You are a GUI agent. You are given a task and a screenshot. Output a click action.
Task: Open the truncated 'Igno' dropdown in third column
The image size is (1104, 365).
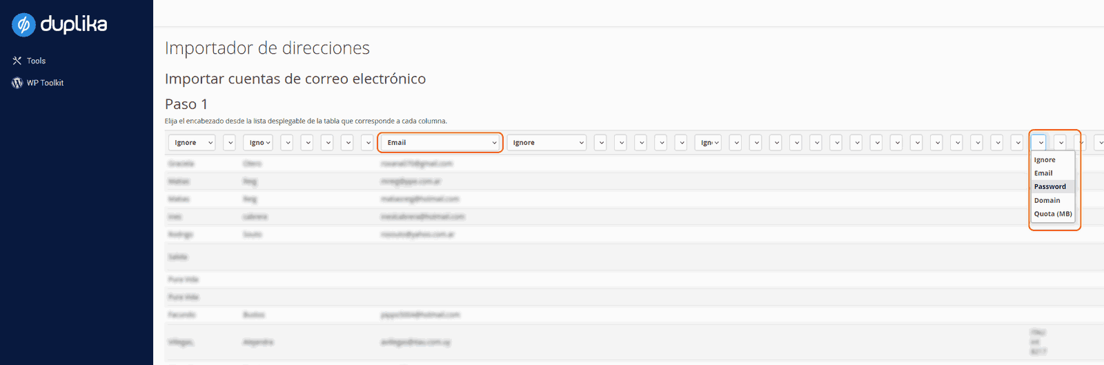(x=258, y=143)
